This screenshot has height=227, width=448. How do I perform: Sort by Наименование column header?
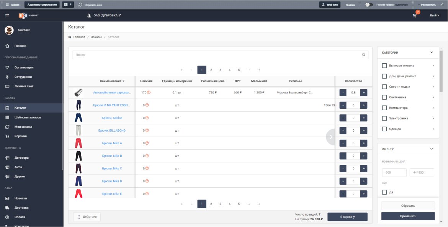pyautogui.click(x=112, y=81)
